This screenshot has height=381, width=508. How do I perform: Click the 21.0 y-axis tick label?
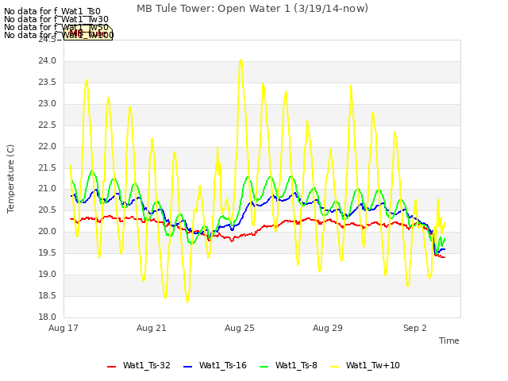[48, 189]
